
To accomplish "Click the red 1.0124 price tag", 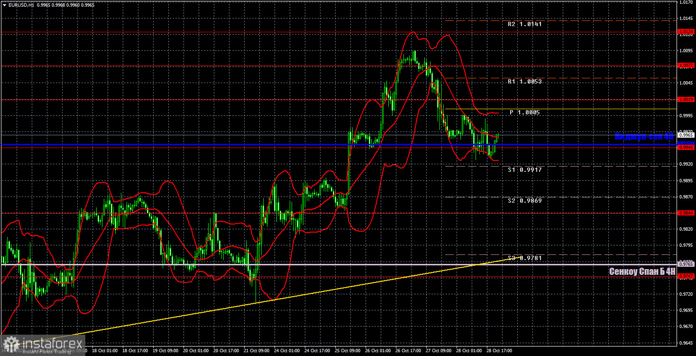I will 687,31.
